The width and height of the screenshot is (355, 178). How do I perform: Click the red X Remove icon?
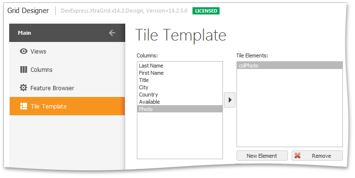tap(297, 155)
